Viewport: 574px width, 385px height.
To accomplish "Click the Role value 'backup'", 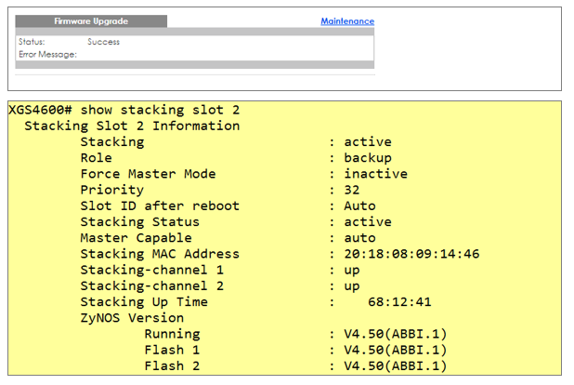I will 368,158.
